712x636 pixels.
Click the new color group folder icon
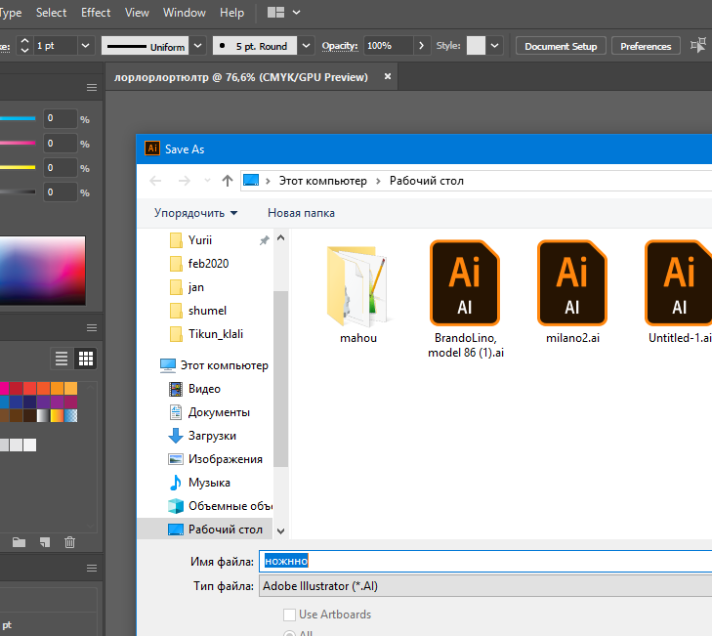click(19, 542)
